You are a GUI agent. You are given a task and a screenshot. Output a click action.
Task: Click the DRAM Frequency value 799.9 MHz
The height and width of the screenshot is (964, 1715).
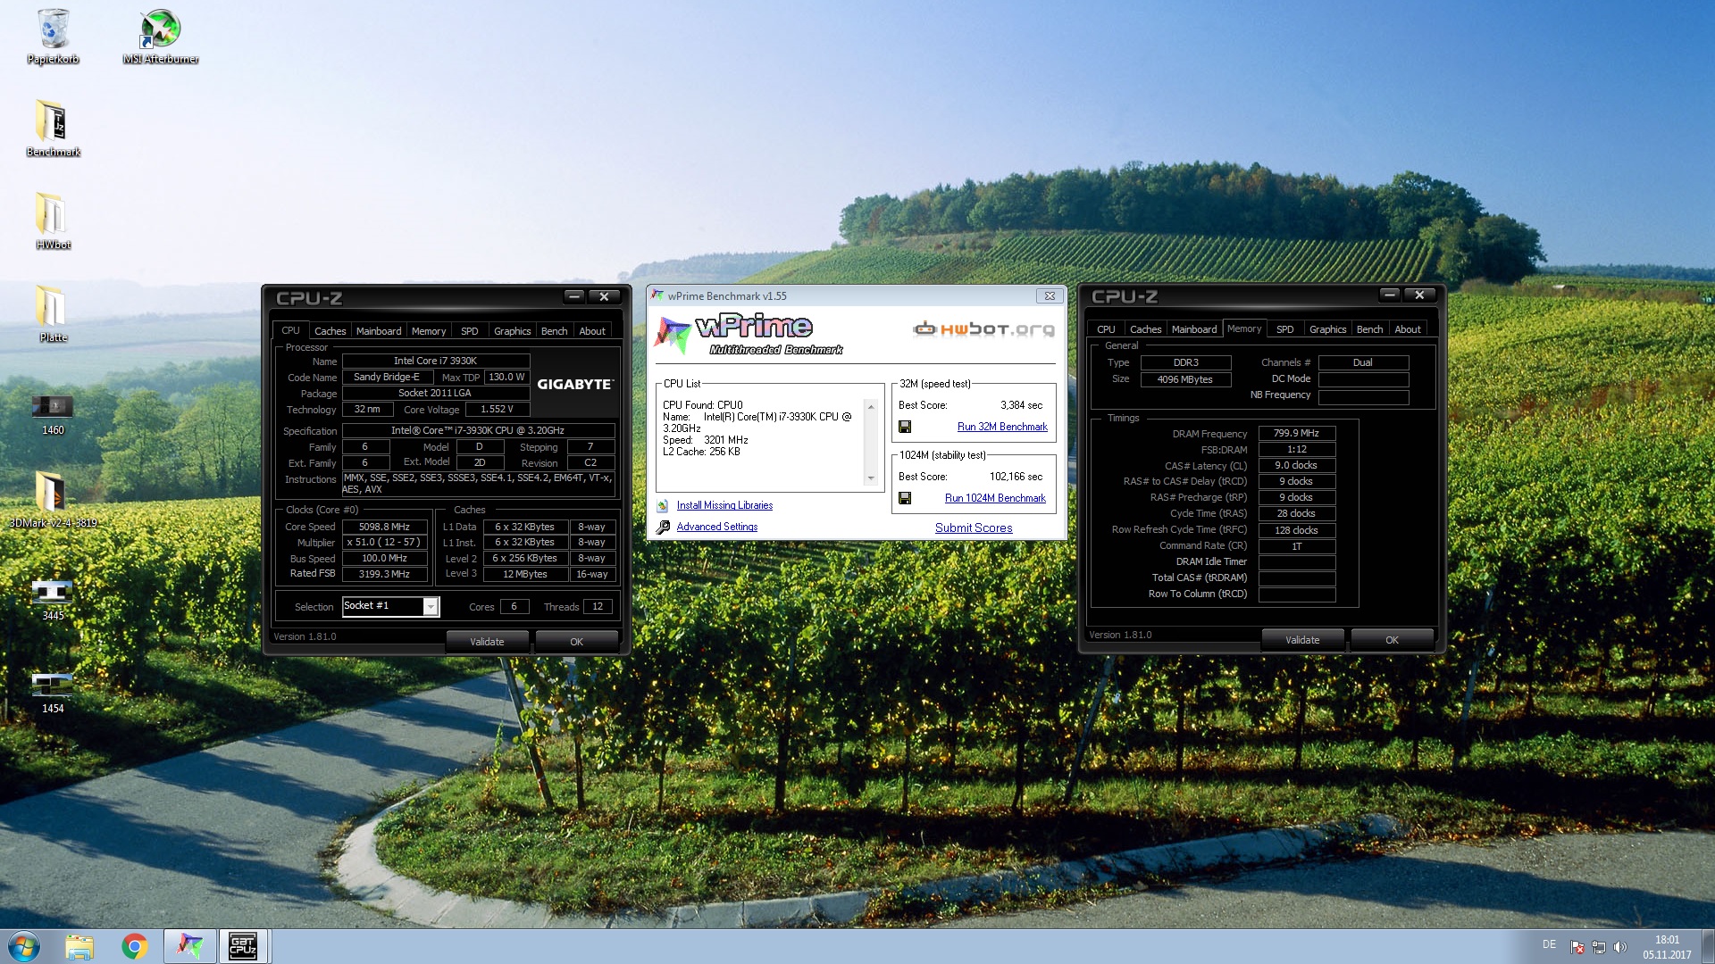pyautogui.click(x=1296, y=433)
